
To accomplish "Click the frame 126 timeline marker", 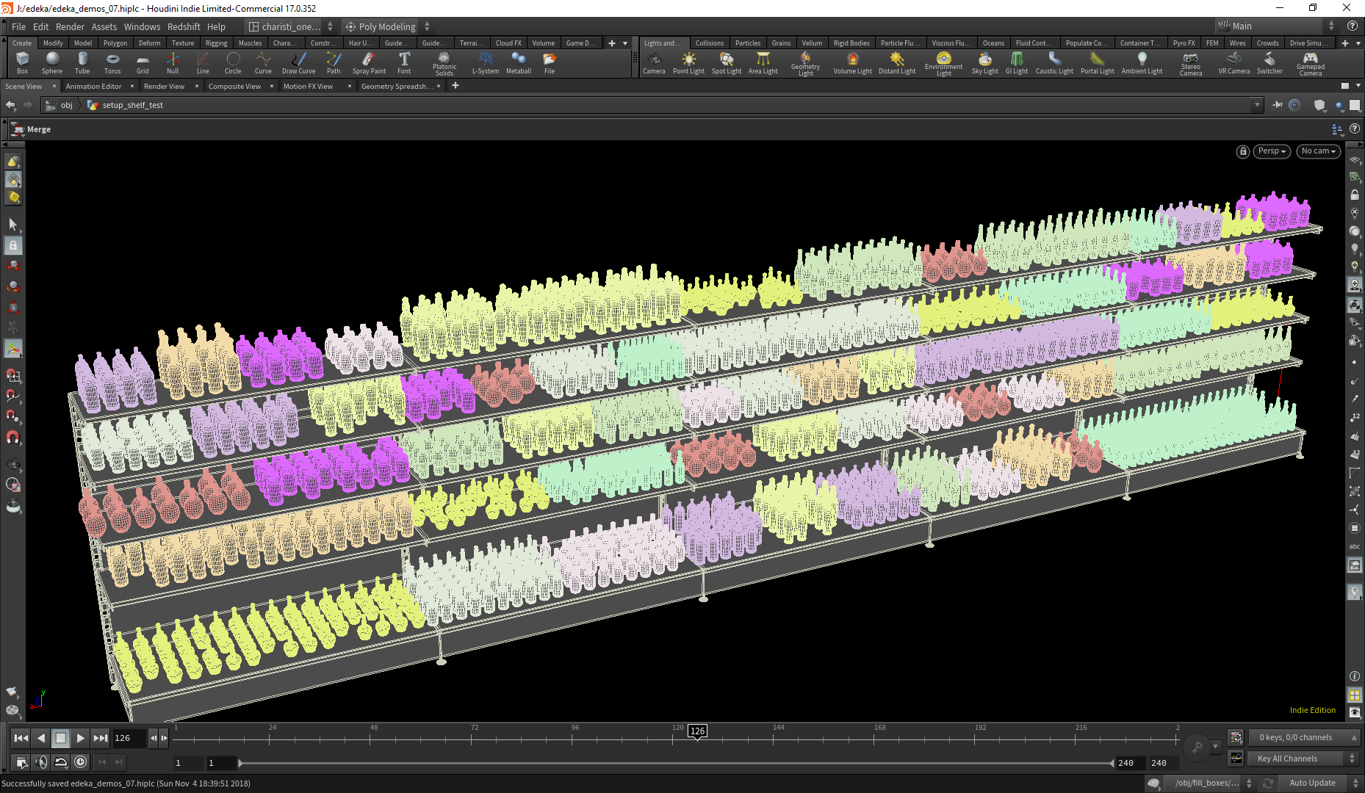I will tap(697, 731).
